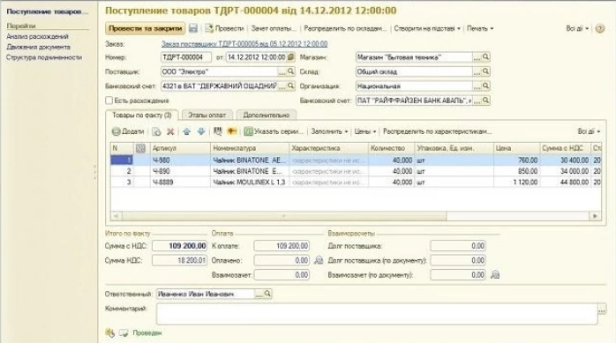Open table toolbar Всі дії dropdown

click(x=589, y=132)
